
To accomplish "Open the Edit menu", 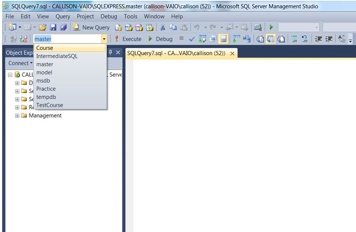I will click(x=25, y=17).
